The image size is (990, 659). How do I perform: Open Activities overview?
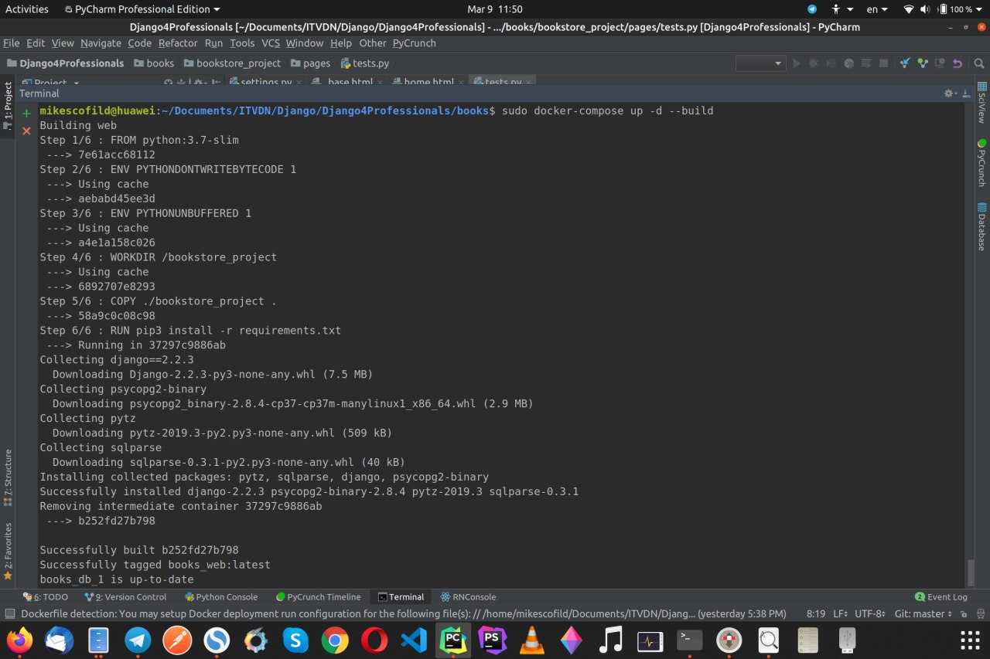tap(27, 9)
